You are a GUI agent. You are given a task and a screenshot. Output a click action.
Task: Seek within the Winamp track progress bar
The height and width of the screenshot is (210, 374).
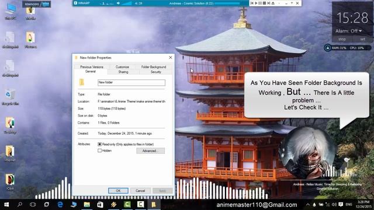coord(227,3)
